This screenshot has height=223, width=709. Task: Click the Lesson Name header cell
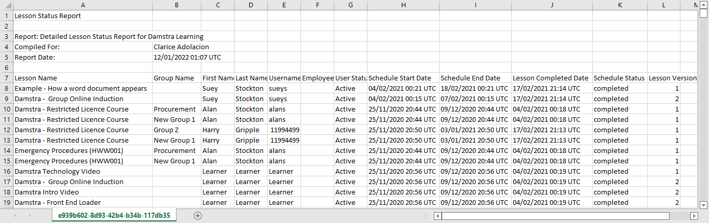coord(83,78)
